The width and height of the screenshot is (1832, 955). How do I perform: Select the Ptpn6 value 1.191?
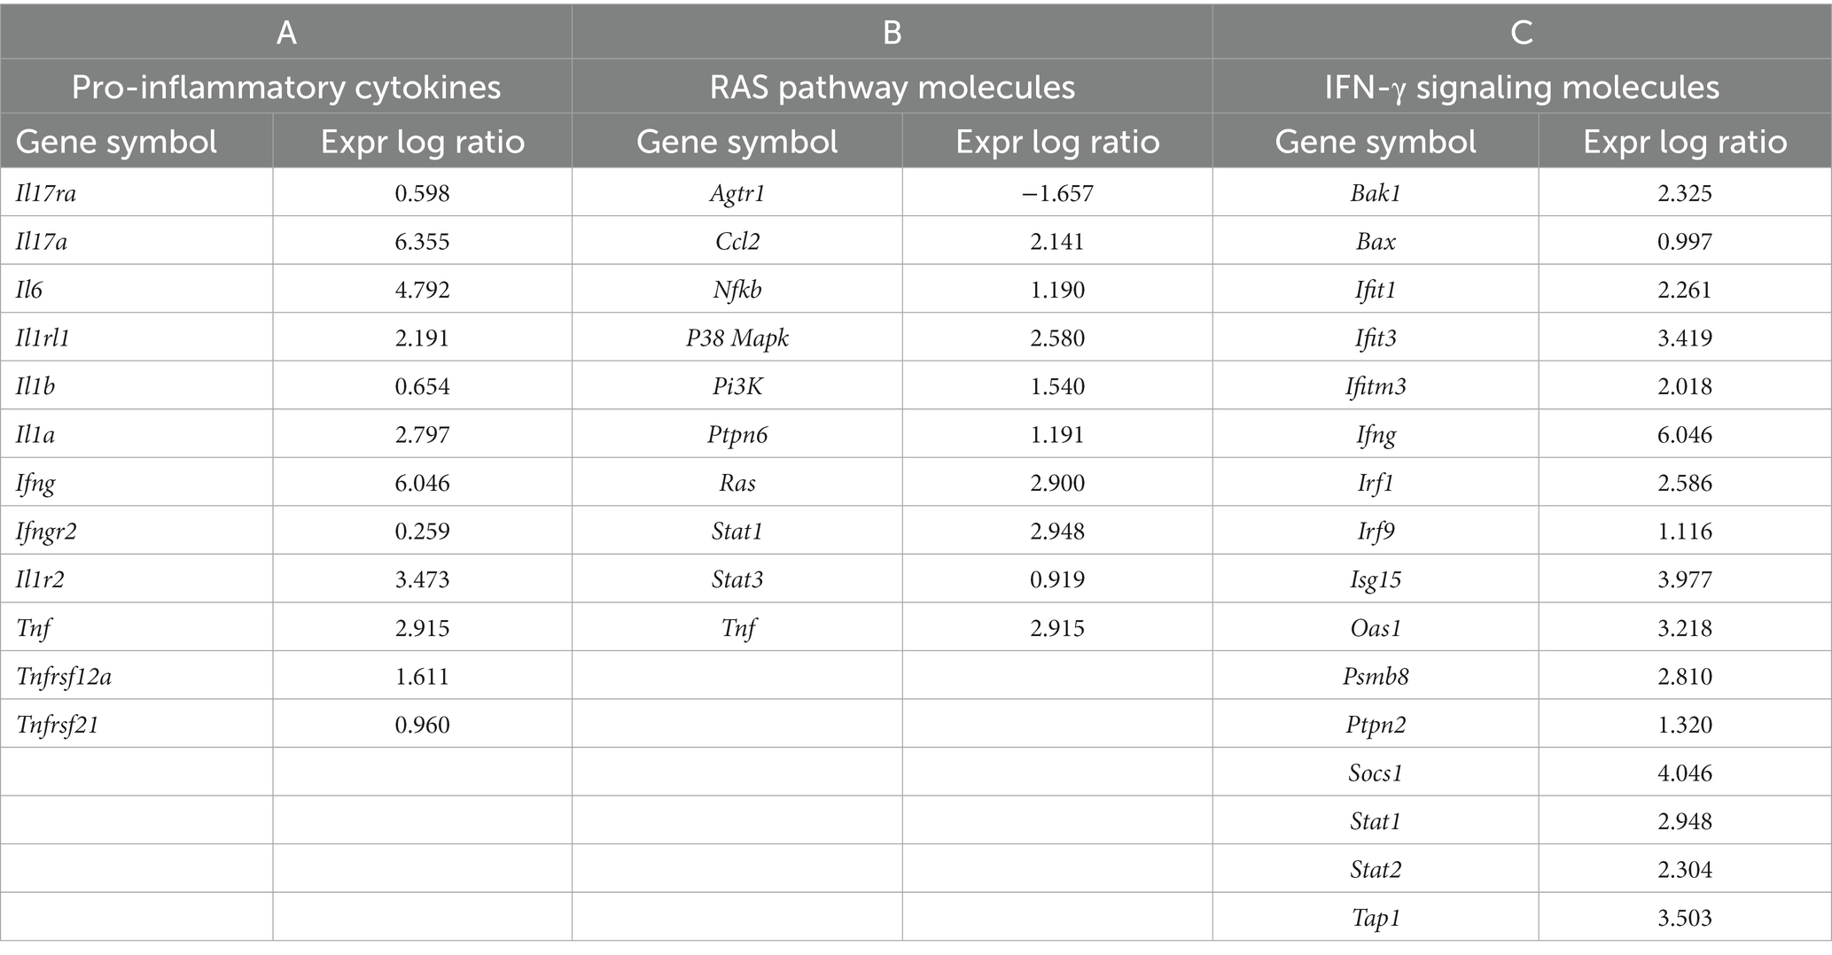(x=1057, y=435)
